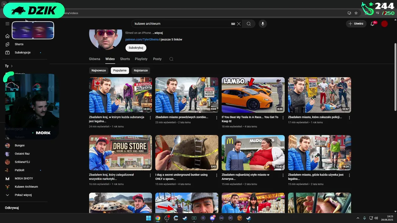Screen dimensions: 397x223
Task: Open options for 'Zbadałem miasto prawdziwych zombie' video
Action: [x=217, y=118]
